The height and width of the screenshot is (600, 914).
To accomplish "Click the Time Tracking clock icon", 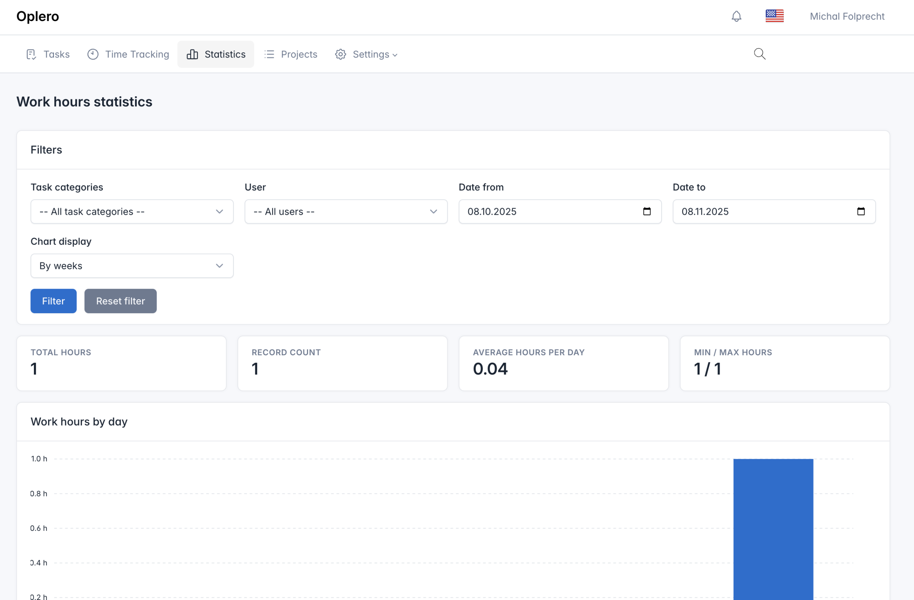I will tap(93, 55).
